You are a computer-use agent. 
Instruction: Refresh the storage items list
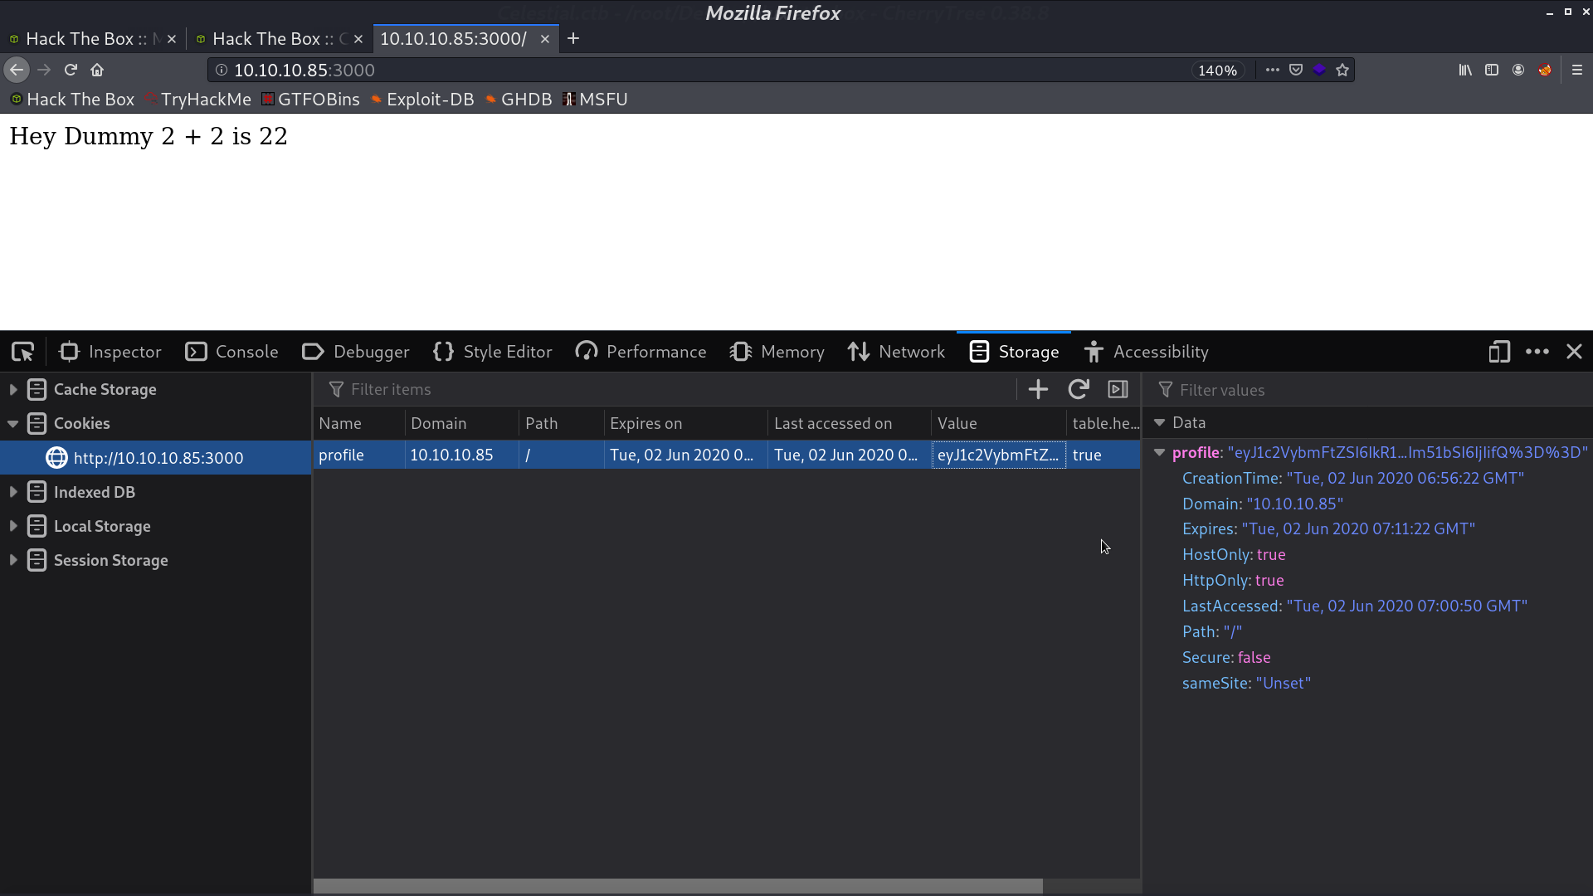pos(1078,389)
